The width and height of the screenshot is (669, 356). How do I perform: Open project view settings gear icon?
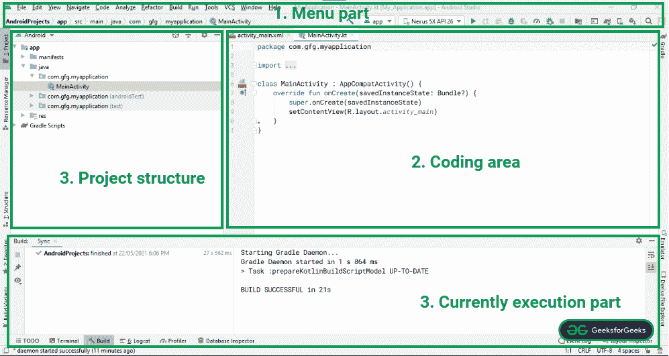[204, 35]
